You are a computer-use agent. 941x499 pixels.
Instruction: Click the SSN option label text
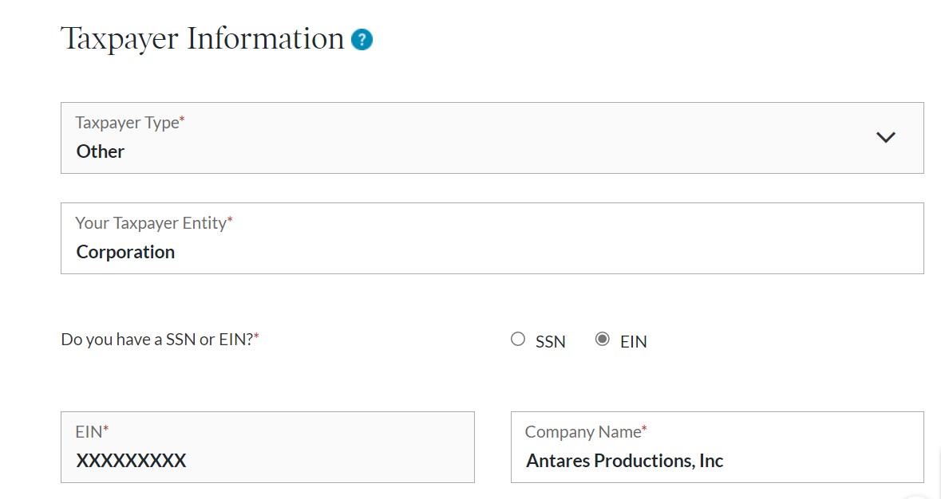point(551,341)
